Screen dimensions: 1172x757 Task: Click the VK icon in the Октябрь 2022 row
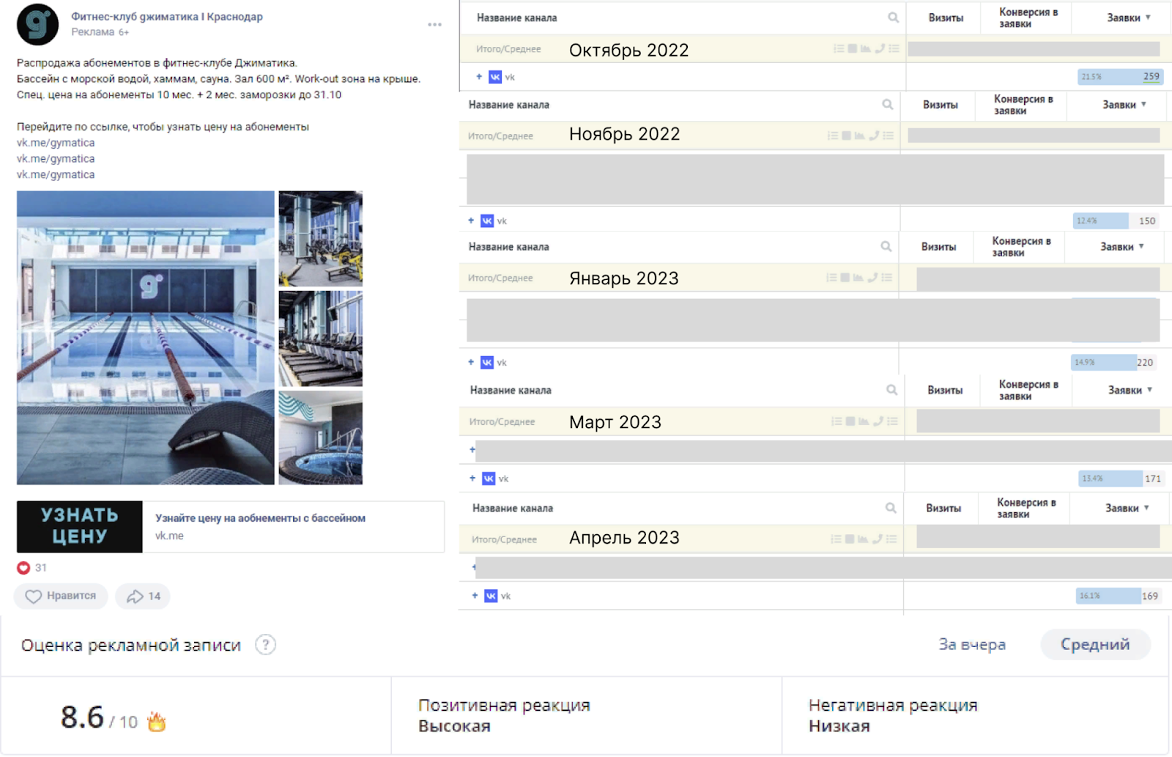495,77
